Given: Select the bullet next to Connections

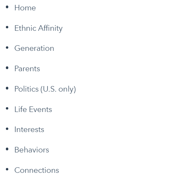Looking at the screenshot, I should (x=7, y=169).
